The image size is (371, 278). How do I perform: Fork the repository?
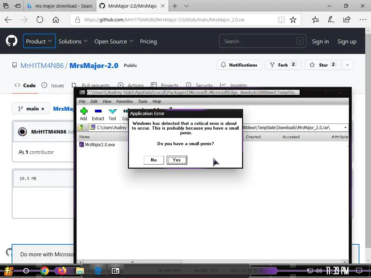[x=283, y=65]
